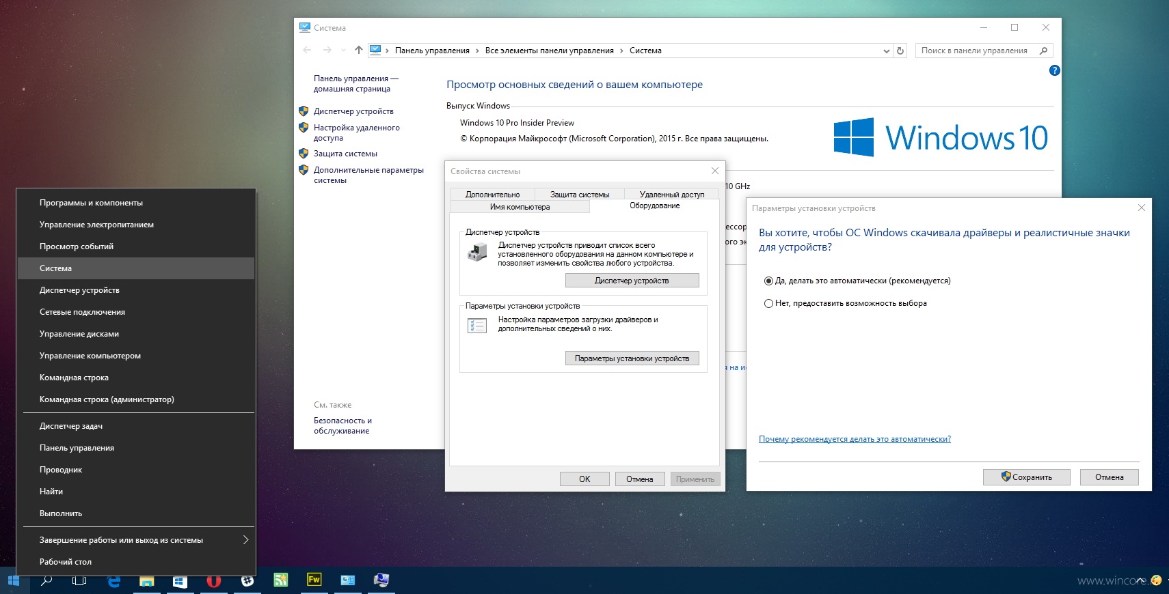
Task: Open 'Командная строка (администратор)' entry
Action: [136, 399]
